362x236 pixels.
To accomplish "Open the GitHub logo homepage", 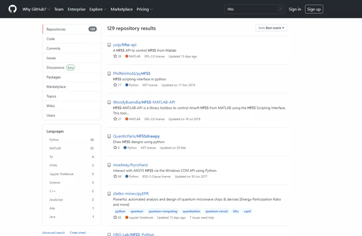I will coord(13,9).
